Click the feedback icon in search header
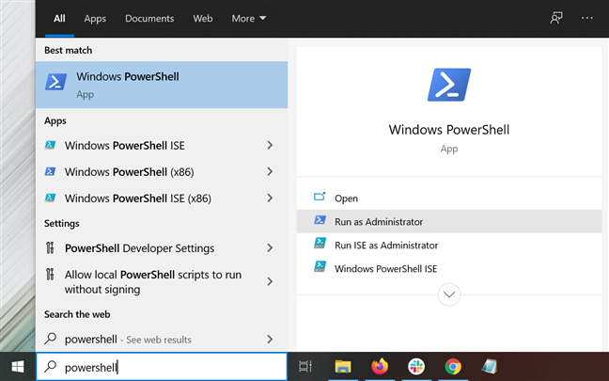Viewport: 609px width, 381px height. (x=556, y=18)
